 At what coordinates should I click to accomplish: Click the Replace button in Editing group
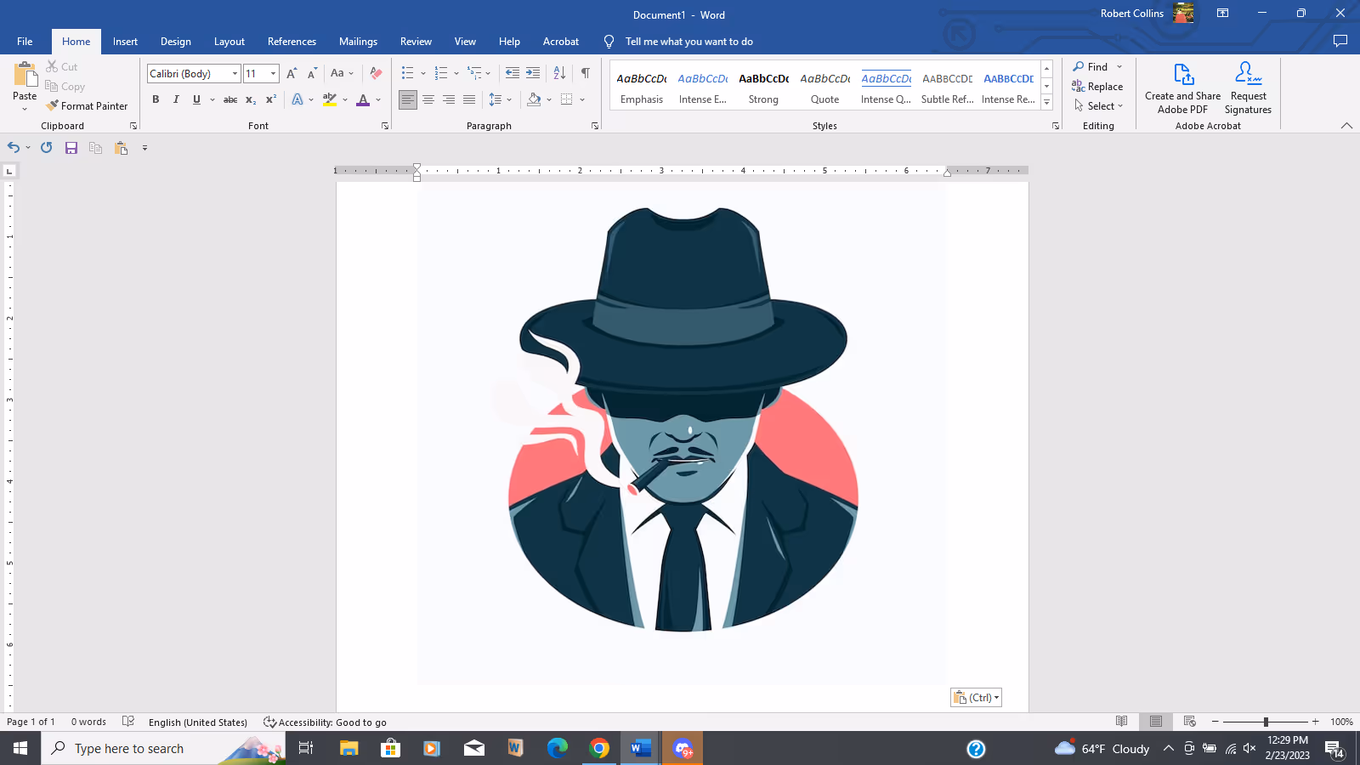point(1097,87)
